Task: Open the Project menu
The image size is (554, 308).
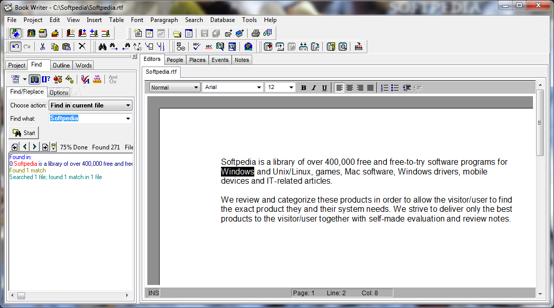Action: (x=33, y=20)
